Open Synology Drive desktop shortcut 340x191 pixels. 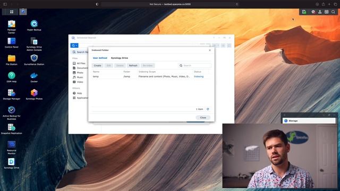click(x=12, y=163)
